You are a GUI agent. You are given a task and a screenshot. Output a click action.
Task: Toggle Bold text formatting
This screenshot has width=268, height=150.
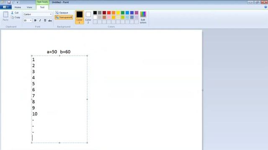point(35,20)
